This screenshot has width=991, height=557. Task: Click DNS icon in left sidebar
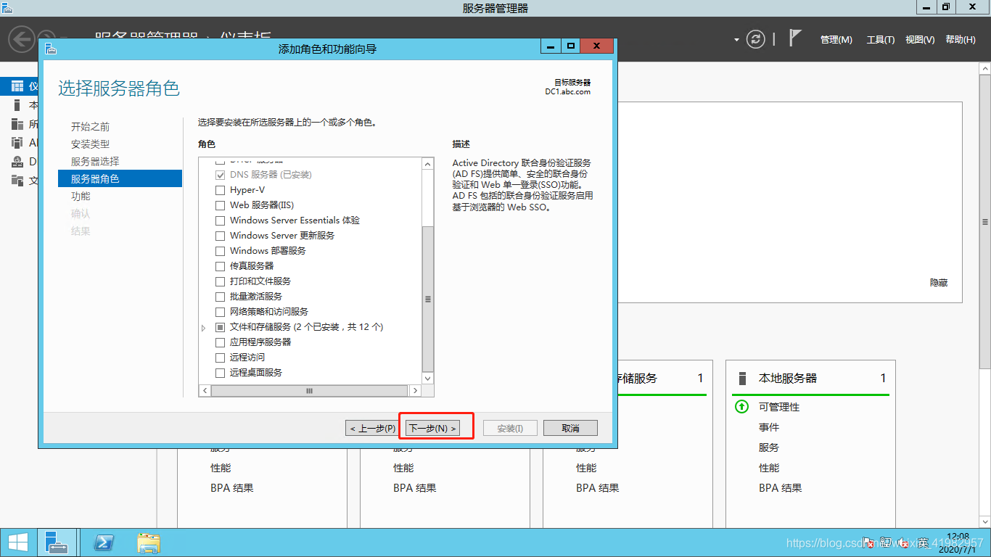[17, 162]
